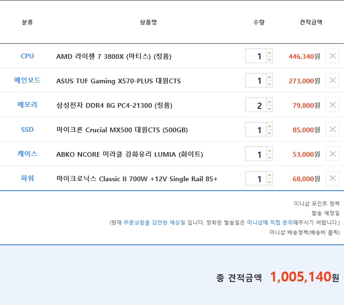Decrease 메인보드 quantity with down arrow
Screen dimensions: 344x305
click(270, 84)
